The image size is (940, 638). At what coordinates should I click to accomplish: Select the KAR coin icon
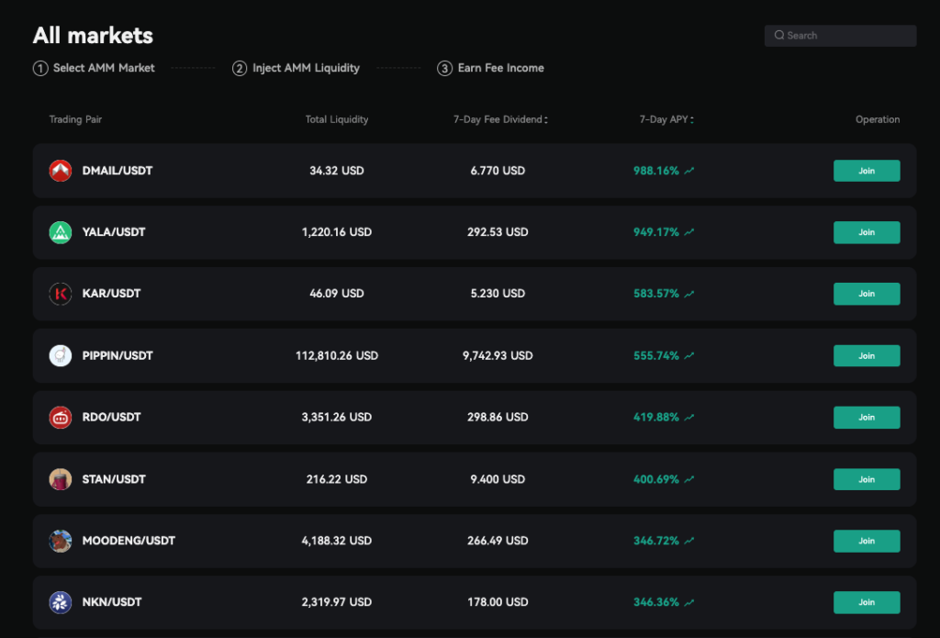[x=60, y=294]
